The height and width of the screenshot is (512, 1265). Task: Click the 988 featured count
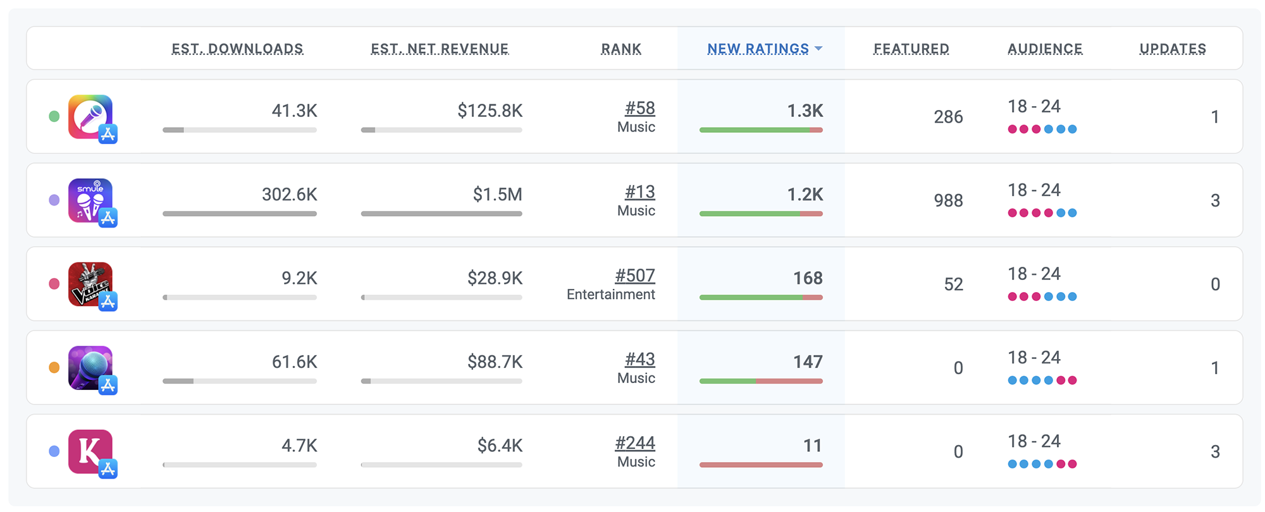coord(948,200)
